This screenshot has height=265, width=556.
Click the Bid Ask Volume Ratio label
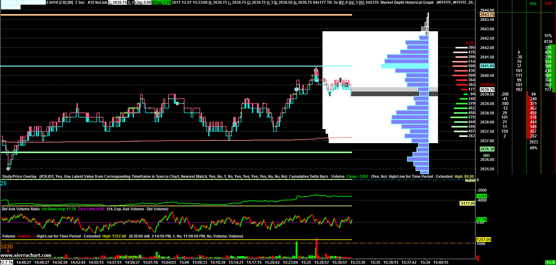[x=21, y=209]
